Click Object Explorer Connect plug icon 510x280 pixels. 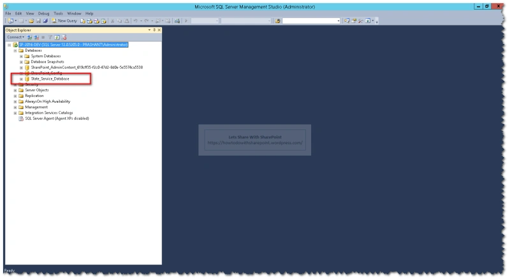29,38
